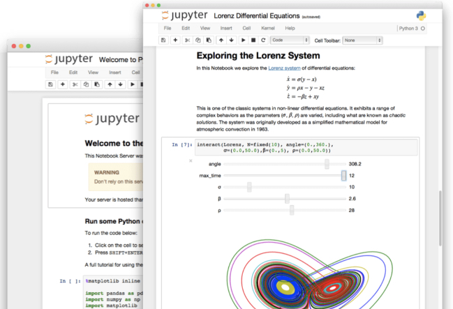The width and height of the screenshot is (453, 309).
Task: Click the 'Exploring the Lorenz System' heading
Action: pyautogui.click(x=258, y=55)
